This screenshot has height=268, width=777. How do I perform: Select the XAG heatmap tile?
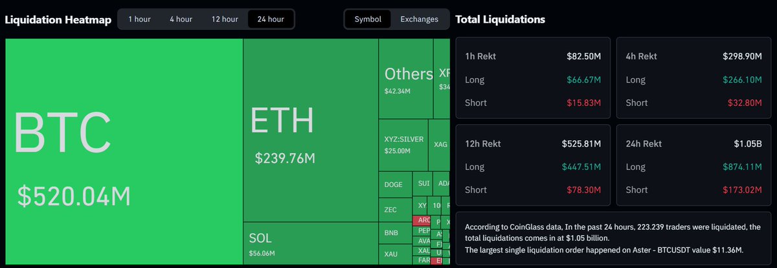tap(439, 145)
